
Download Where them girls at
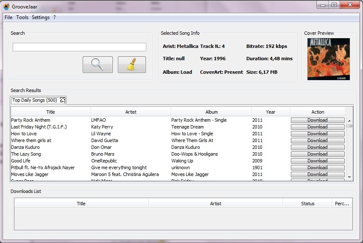pos(318,140)
